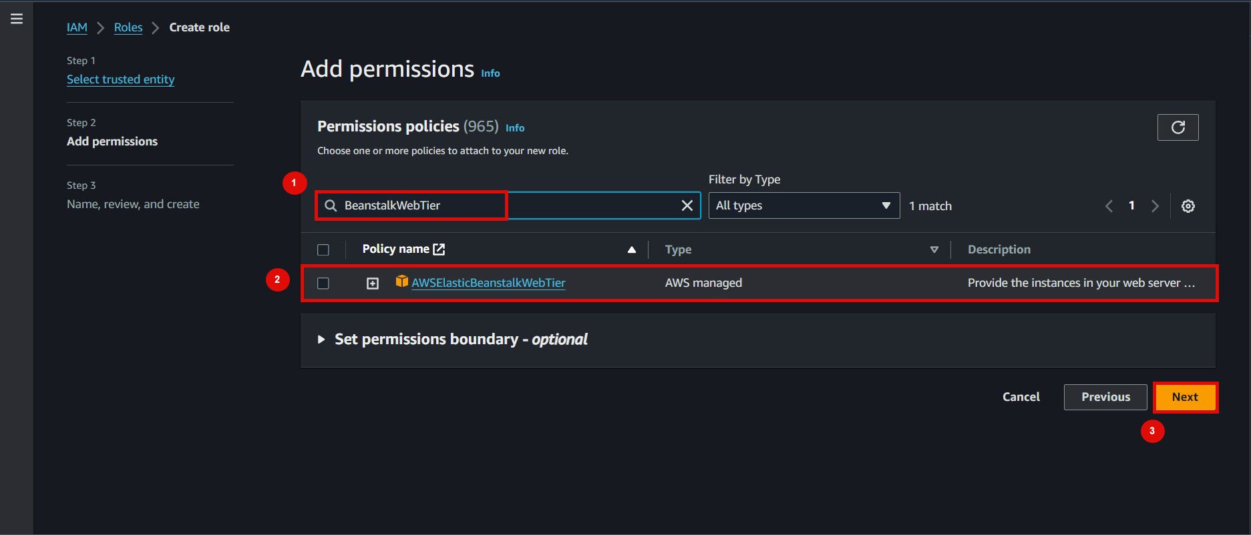Check the AWSElasticBeanstalkWebTier policy checkbox

(x=323, y=283)
